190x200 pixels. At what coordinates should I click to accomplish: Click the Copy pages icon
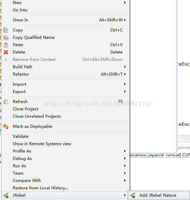point(6,30)
